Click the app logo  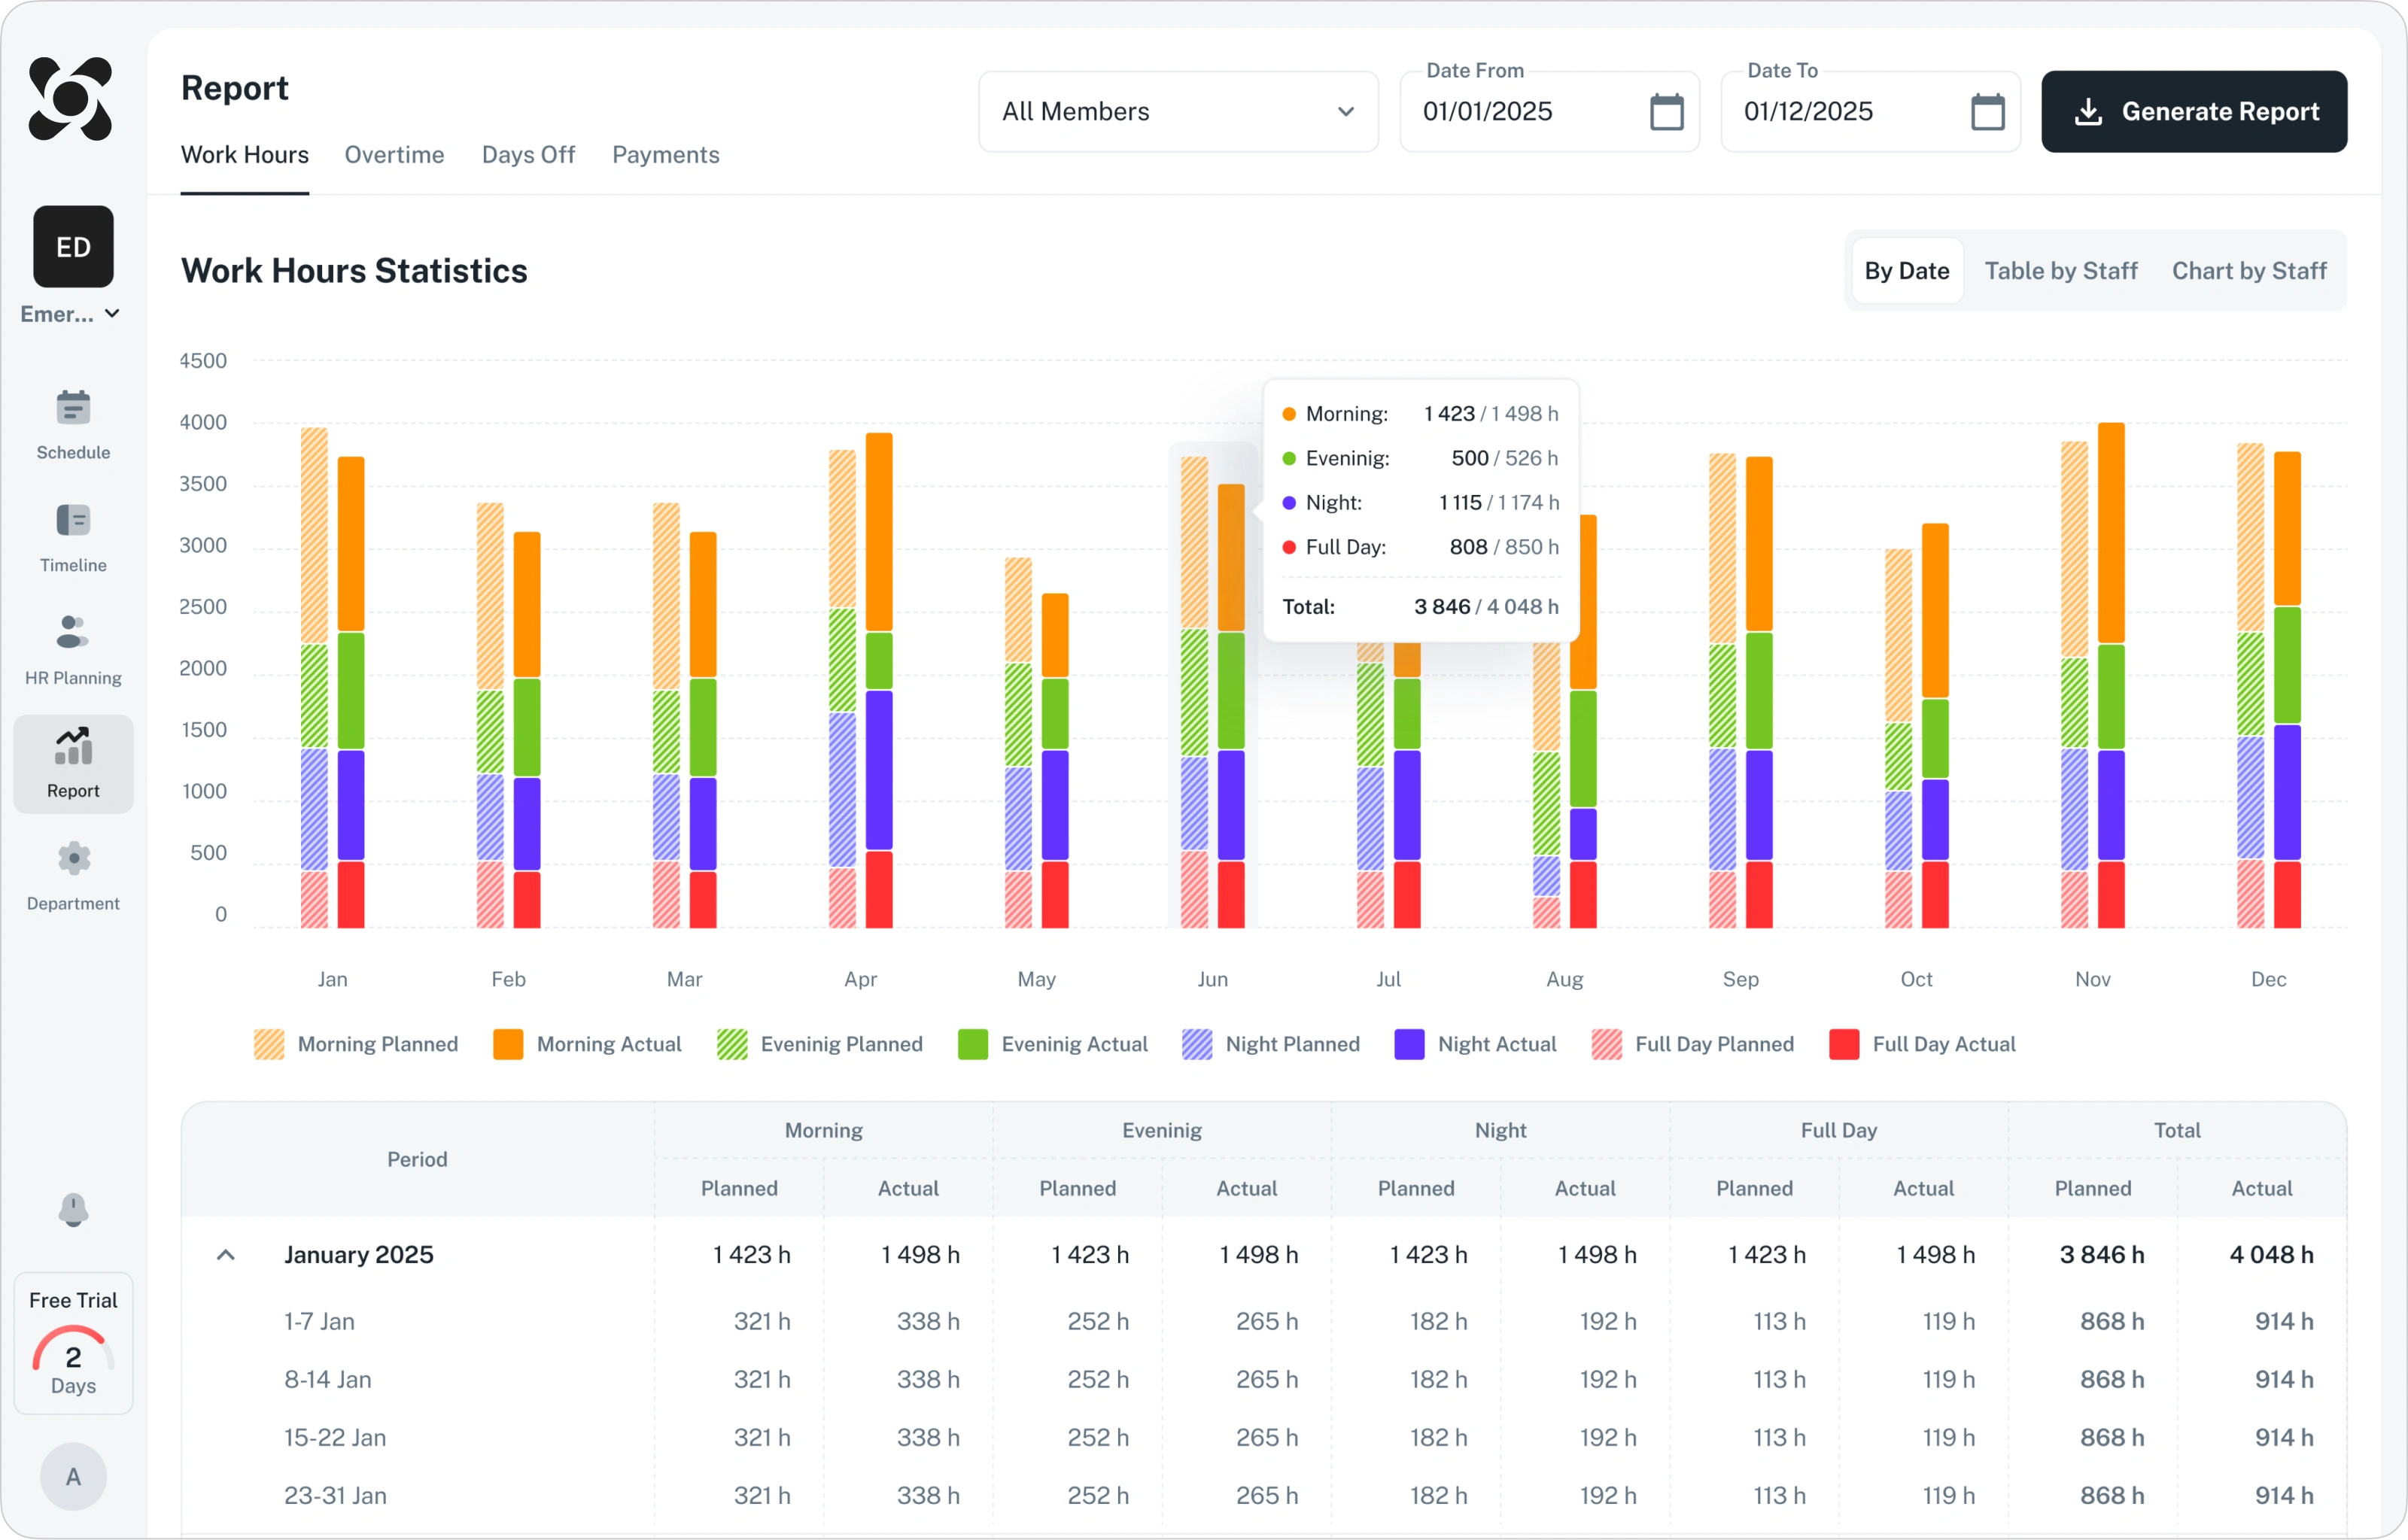(x=70, y=98)
